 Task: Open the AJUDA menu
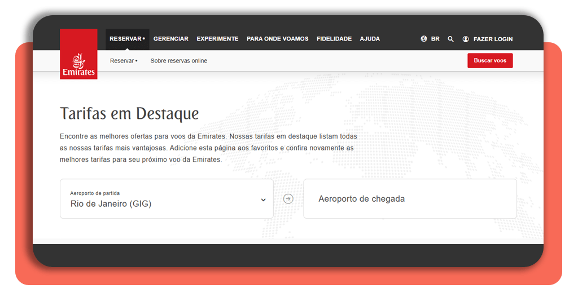click(370, 39)
